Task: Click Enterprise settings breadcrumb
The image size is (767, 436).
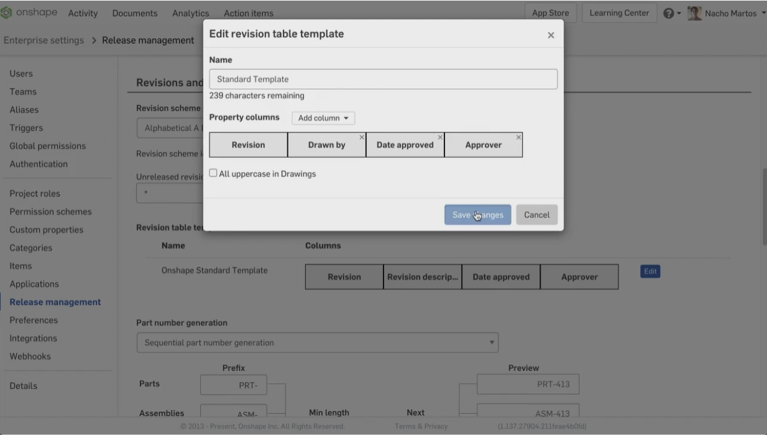Action: [x=44, y=40]
